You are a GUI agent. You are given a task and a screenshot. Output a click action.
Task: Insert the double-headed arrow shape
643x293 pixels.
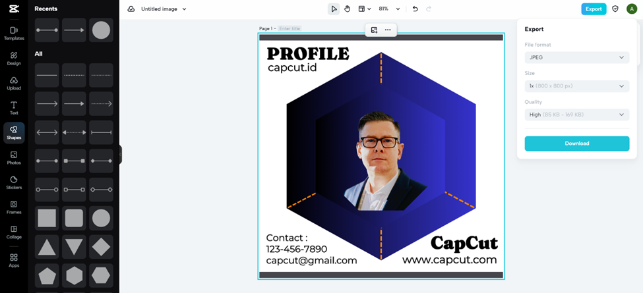47,132
